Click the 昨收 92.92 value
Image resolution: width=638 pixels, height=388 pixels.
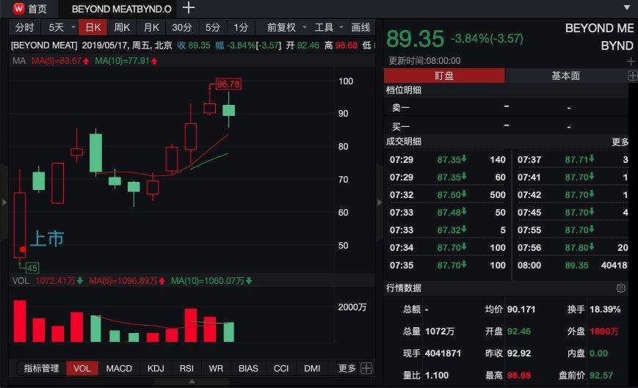tap(518, 353)
